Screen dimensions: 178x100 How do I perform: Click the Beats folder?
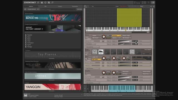pyautogui.click(x=29, y=39)
